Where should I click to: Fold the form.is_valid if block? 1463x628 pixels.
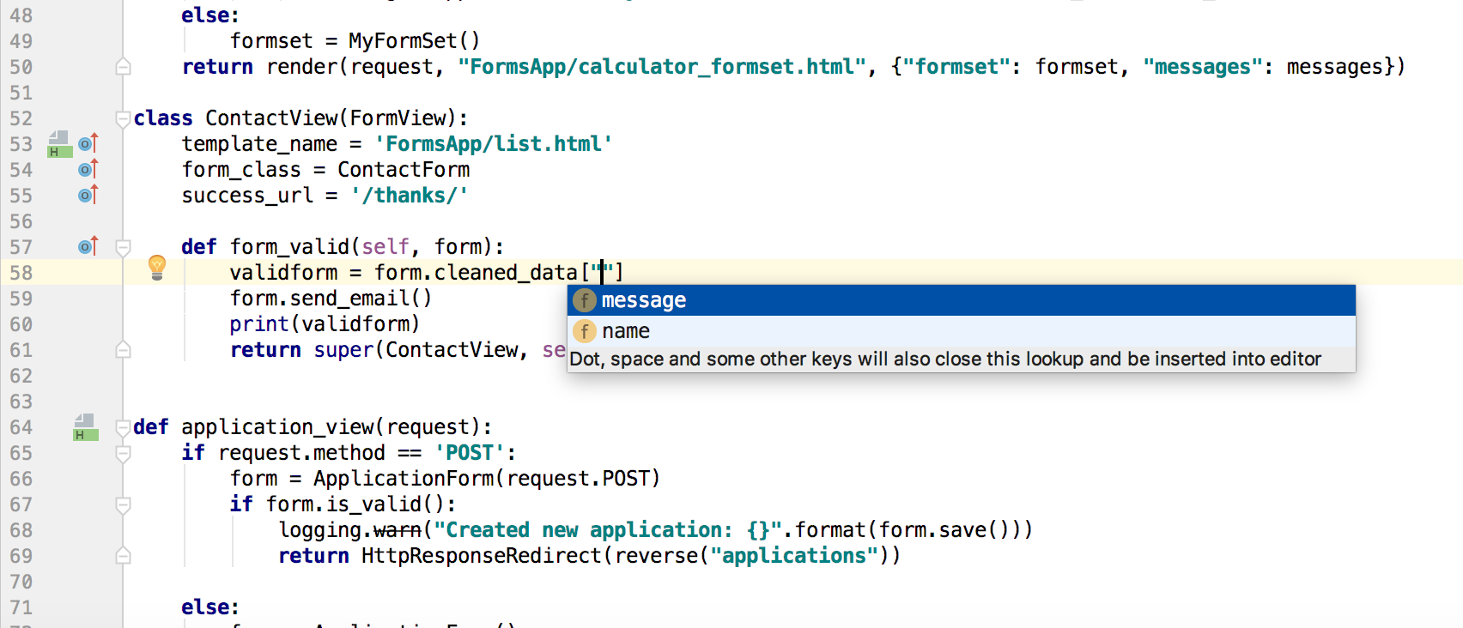124,504
